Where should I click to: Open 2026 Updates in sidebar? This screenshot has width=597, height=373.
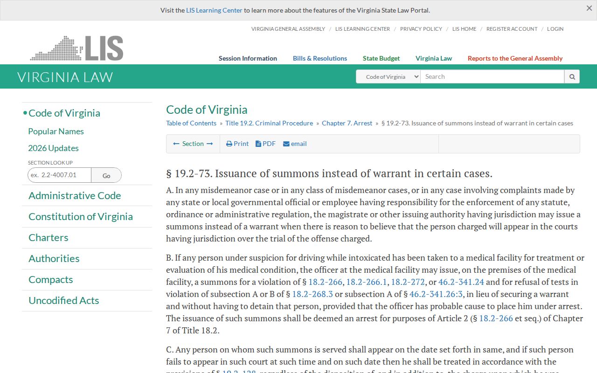53,148
